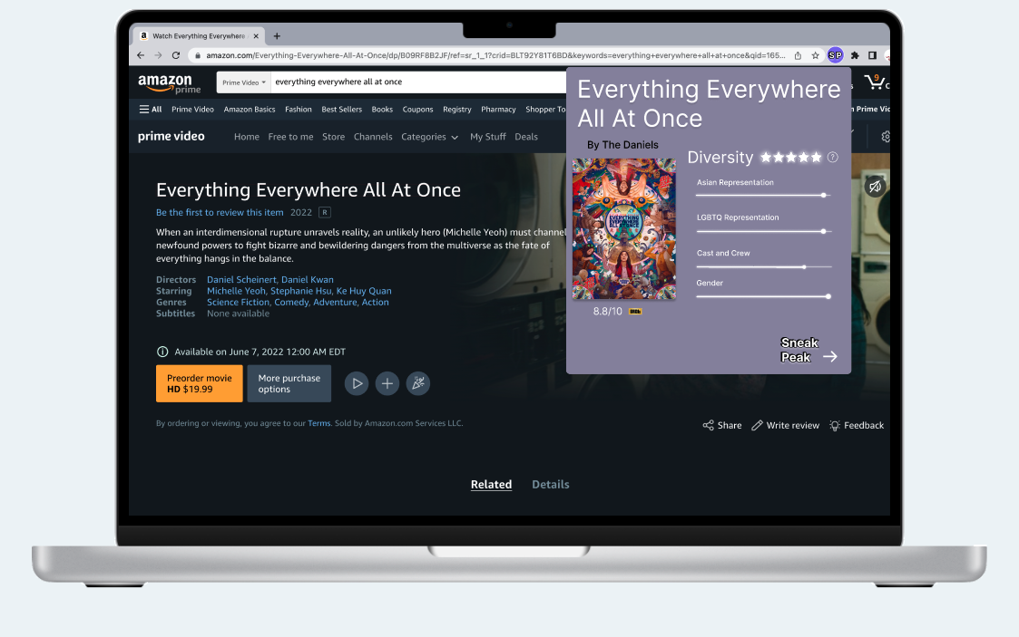This screenshot has height=637, width=1019.
Task: Go to prime video Home
Action: (x=246, y=137)
